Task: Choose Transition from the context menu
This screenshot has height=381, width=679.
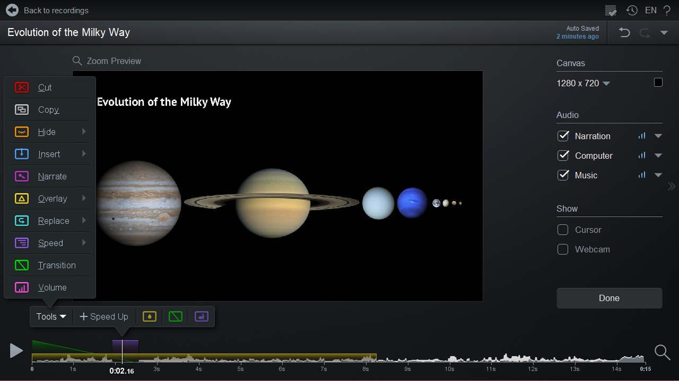Action: (56, 265)
